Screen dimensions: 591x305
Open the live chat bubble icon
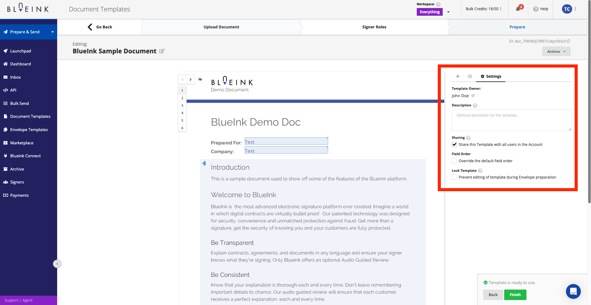573,291
